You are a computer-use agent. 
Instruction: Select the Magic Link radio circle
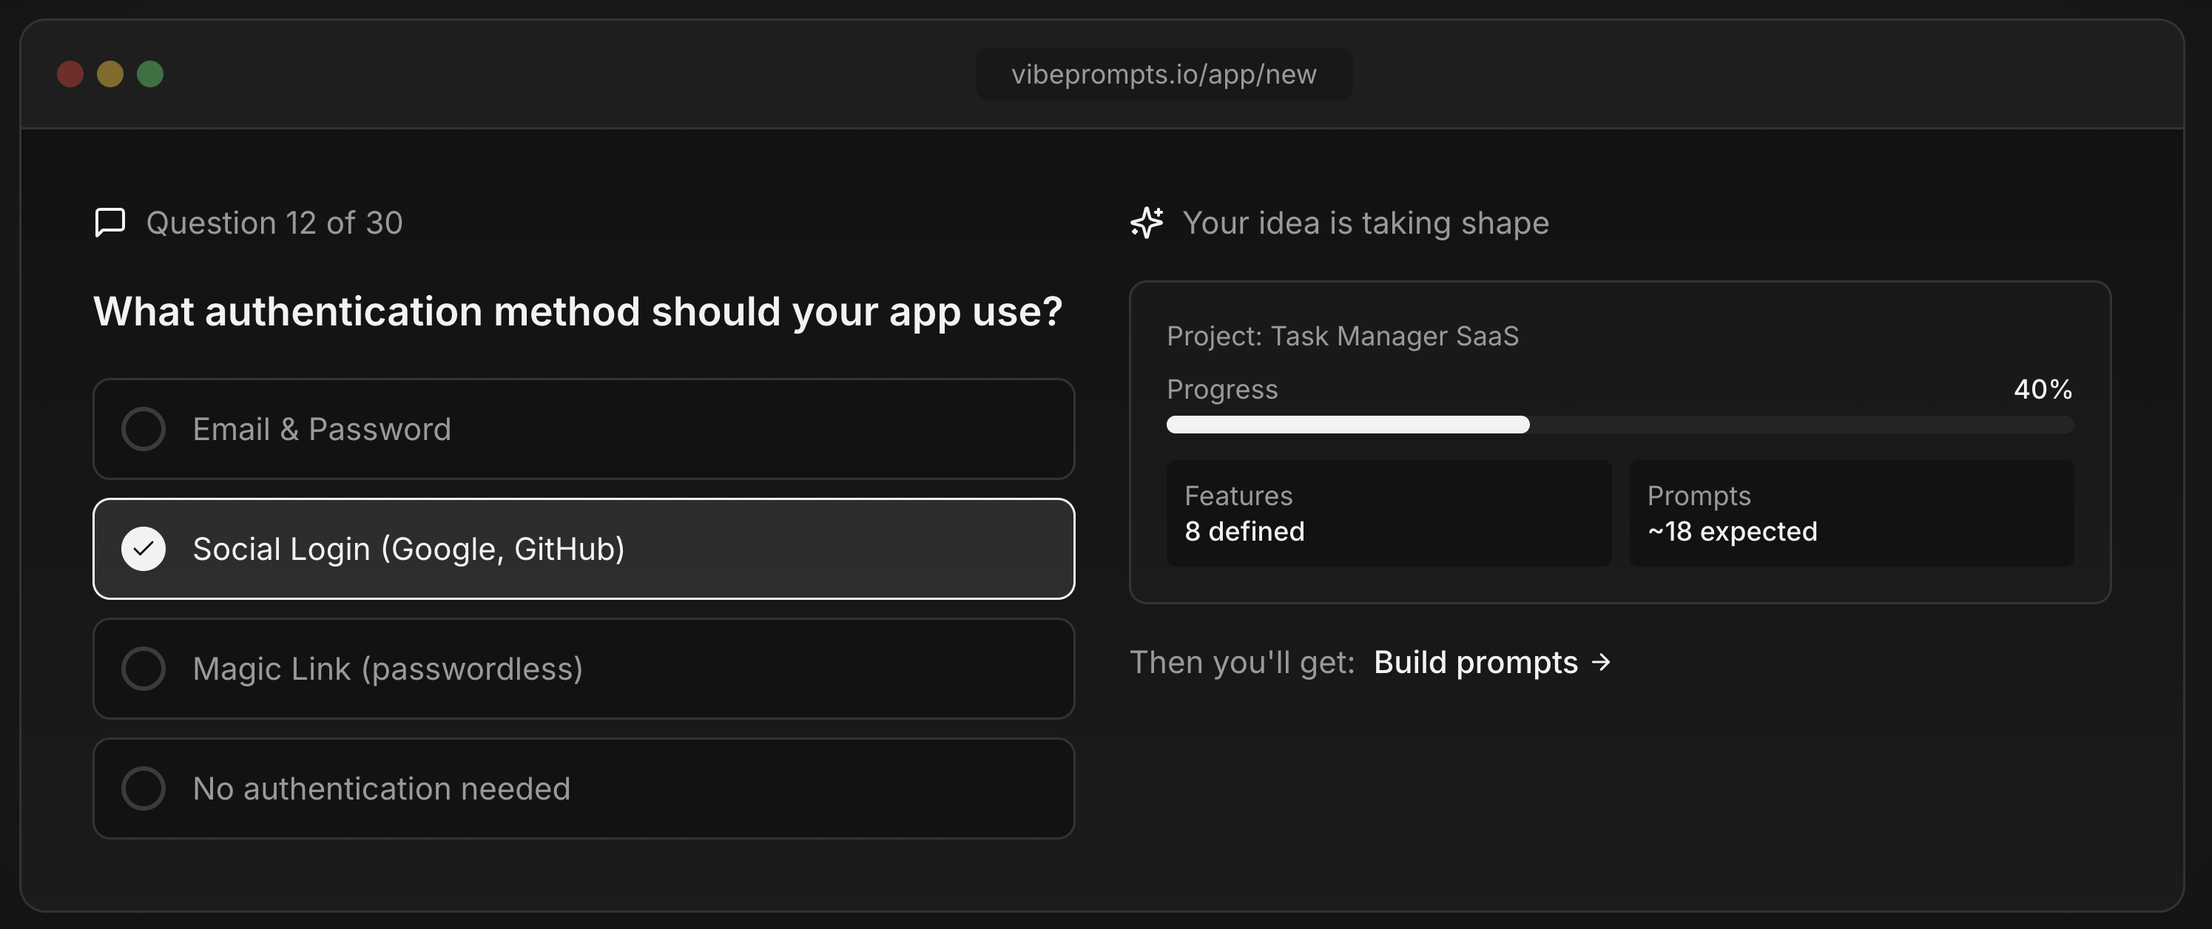pos(144,669)
